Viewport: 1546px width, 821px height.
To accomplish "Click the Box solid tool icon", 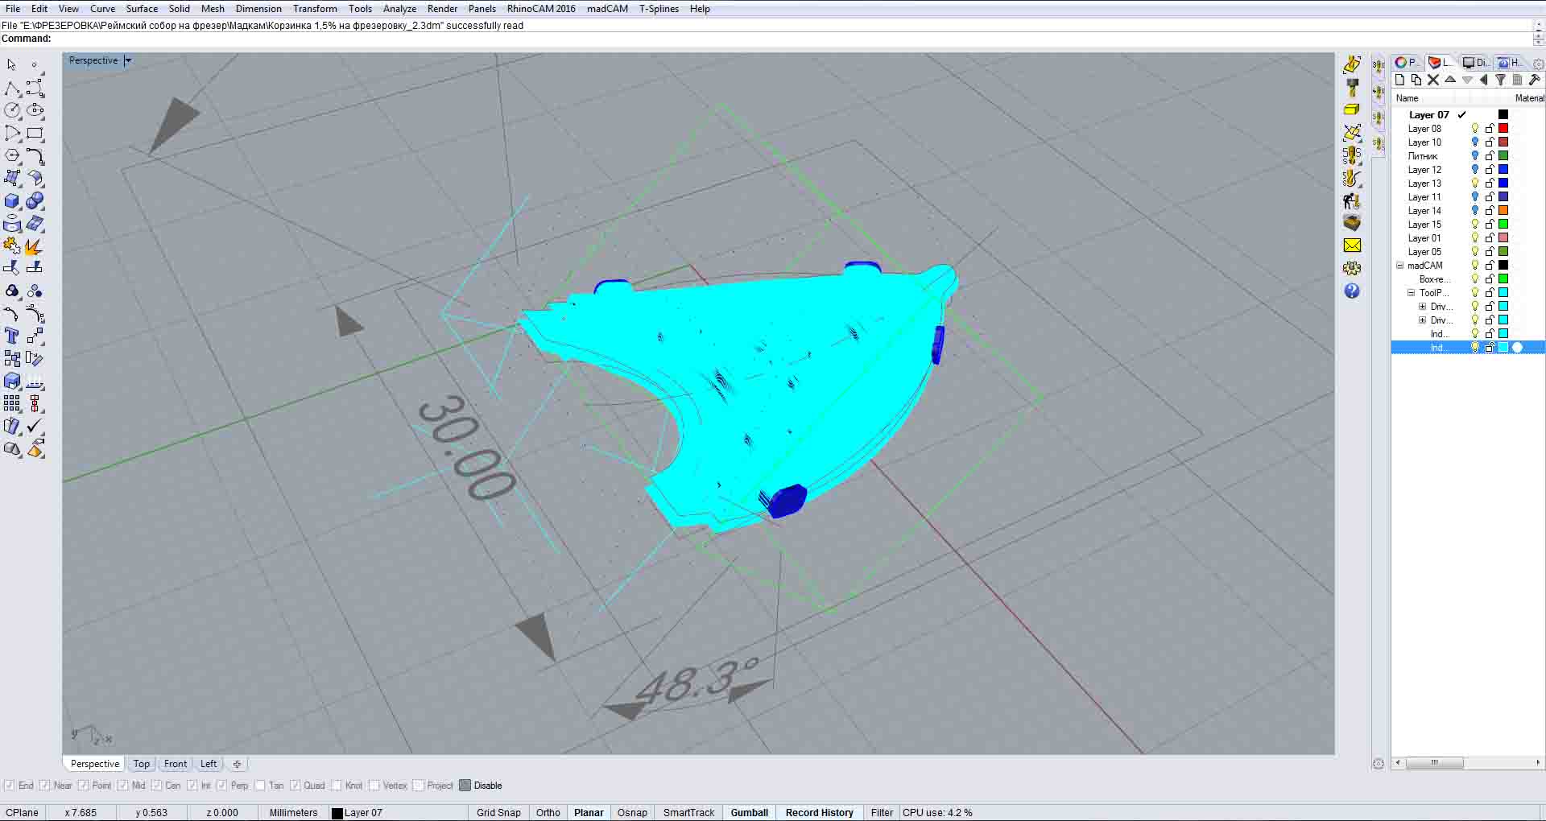I will [12, 201].
